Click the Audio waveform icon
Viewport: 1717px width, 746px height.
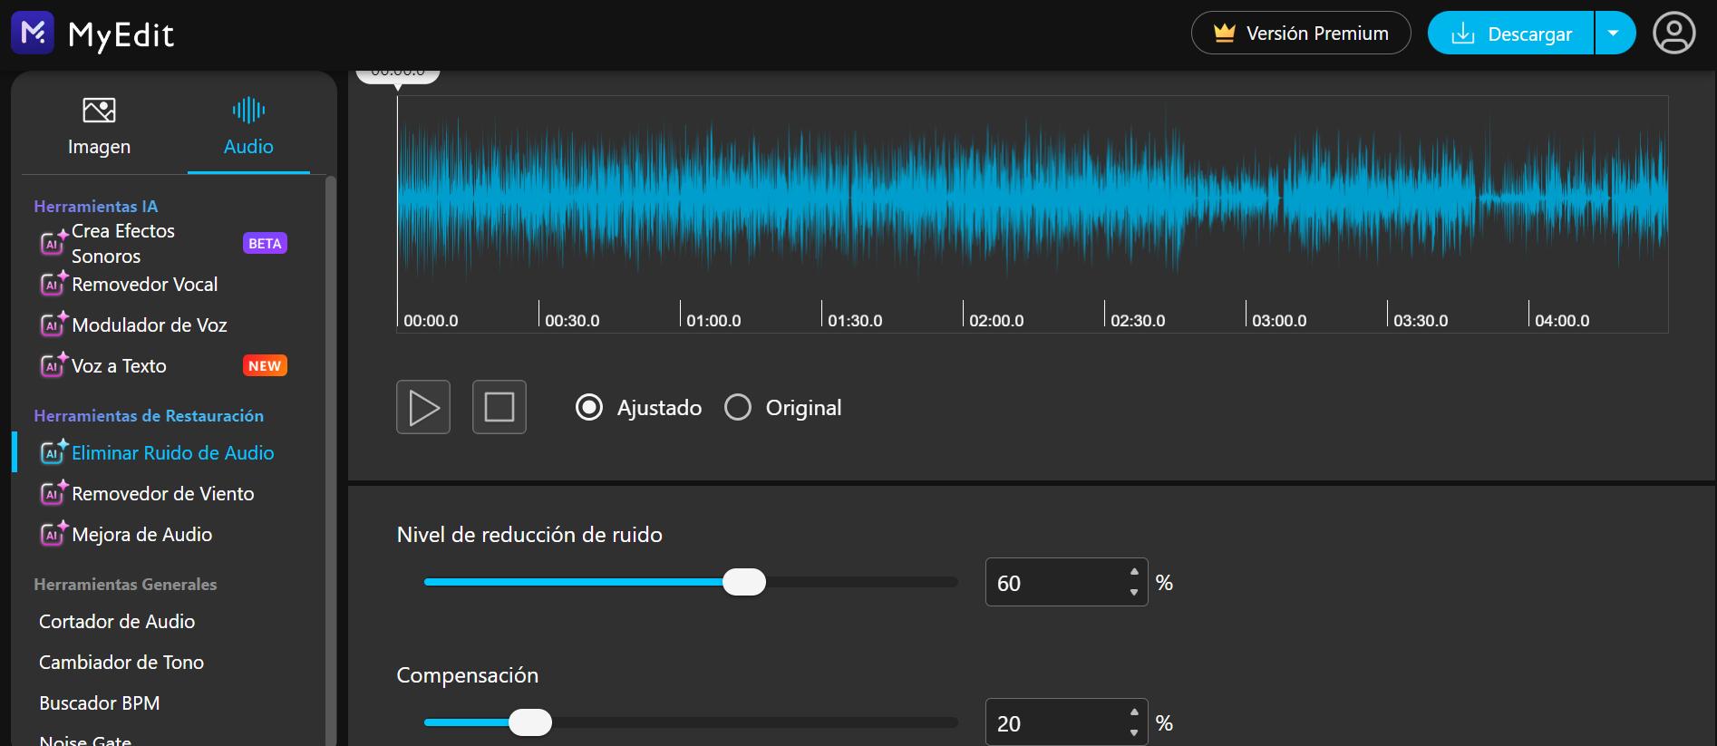pos(248,111)
